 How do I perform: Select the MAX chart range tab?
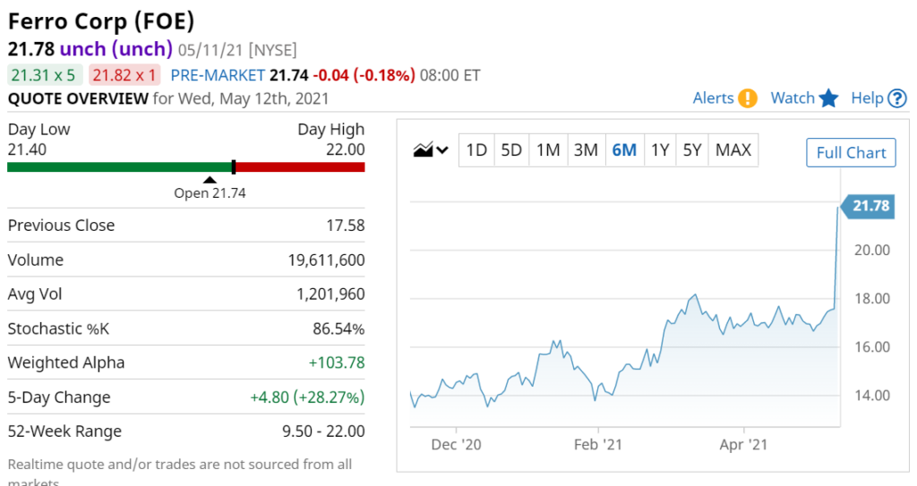733,150
